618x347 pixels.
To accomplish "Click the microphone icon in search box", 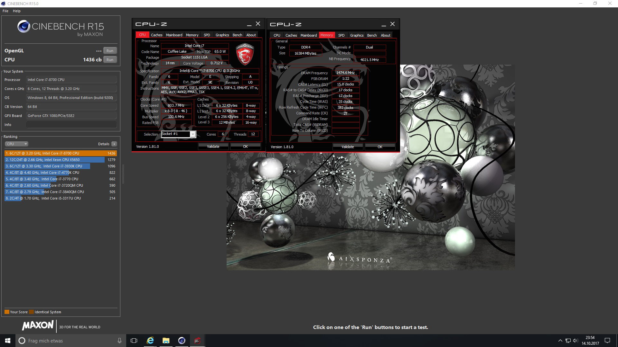I will click(x=119, y=341).
